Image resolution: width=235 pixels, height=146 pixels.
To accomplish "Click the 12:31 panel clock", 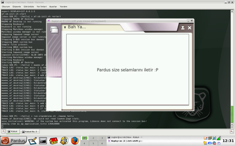I will (x=228, y=141).
